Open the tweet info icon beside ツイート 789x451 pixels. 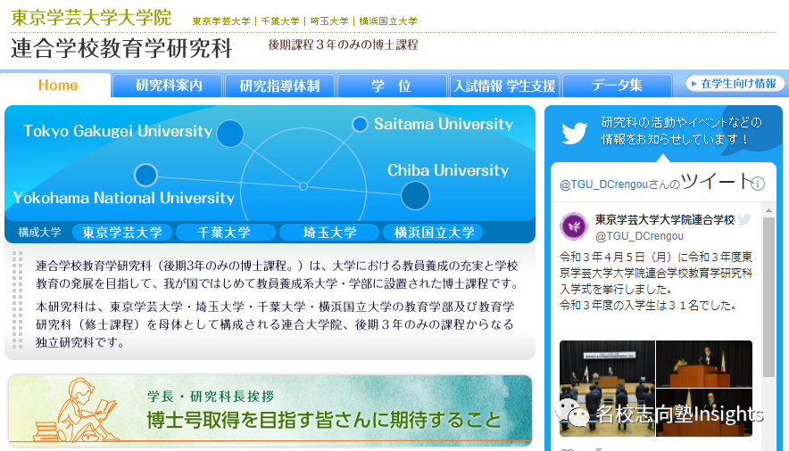759,184
